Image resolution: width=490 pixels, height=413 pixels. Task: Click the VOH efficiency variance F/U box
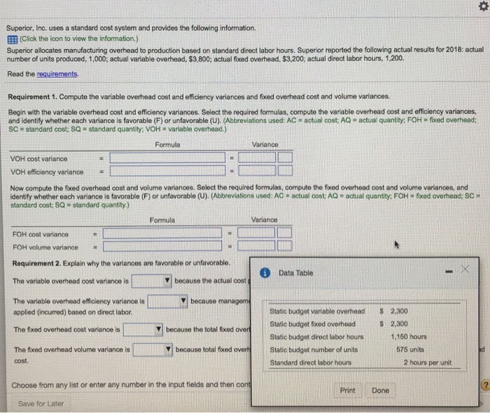point(285,171)
